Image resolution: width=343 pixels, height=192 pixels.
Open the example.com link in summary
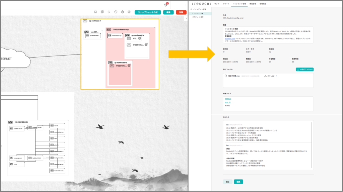click(x=230, y=39)
